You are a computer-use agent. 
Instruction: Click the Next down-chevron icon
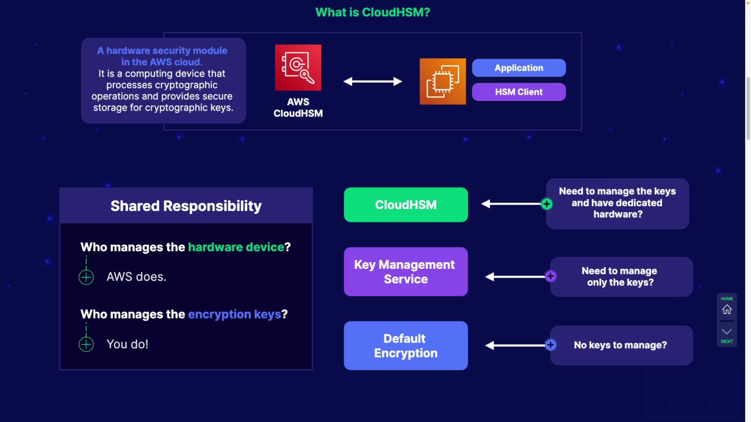727,332
